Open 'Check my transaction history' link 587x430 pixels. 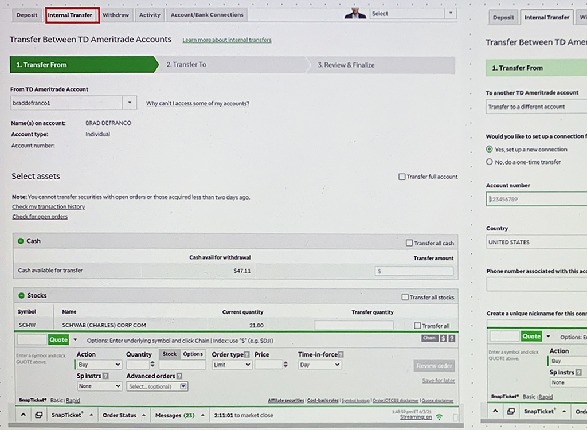click(x=48, y=206)
